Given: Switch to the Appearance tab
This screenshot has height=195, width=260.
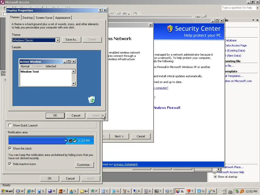Looking at the screenshot, I should tap(63, 18).
